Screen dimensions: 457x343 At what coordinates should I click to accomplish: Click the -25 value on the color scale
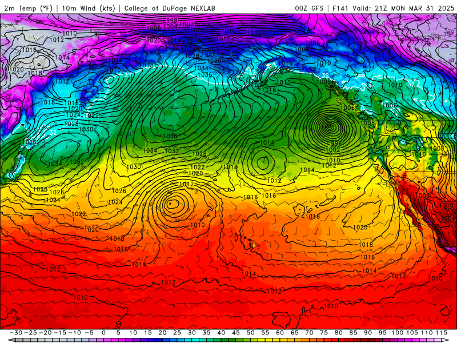point(31,333)
